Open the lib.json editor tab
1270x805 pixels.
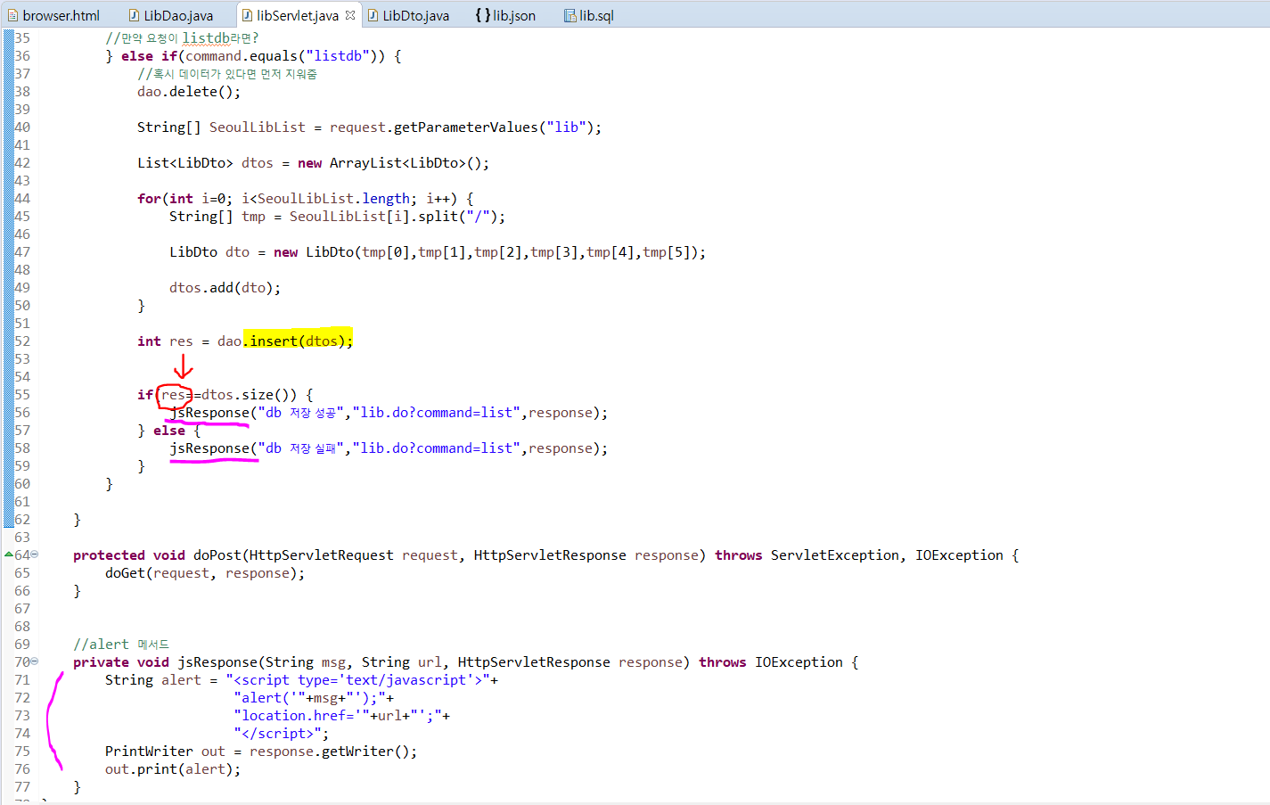[x=505, y=15]
